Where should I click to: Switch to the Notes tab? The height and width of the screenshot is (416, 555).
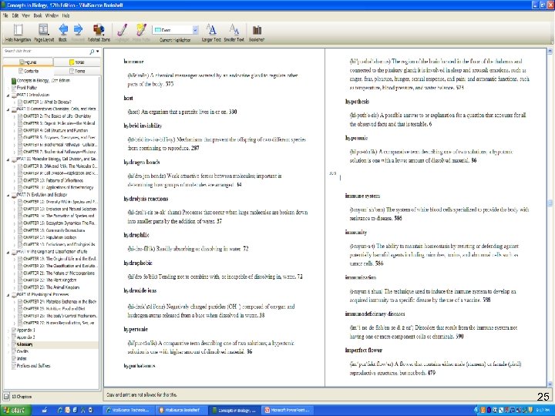(x=77, y=62)
